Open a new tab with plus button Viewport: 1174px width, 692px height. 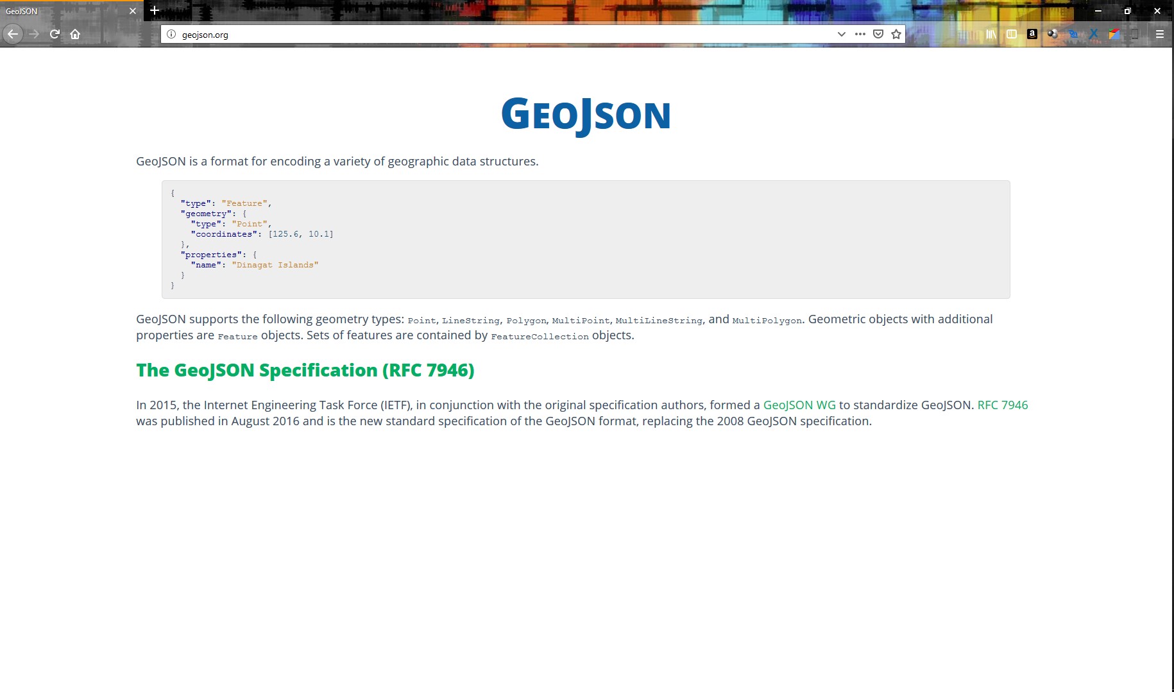154,10
